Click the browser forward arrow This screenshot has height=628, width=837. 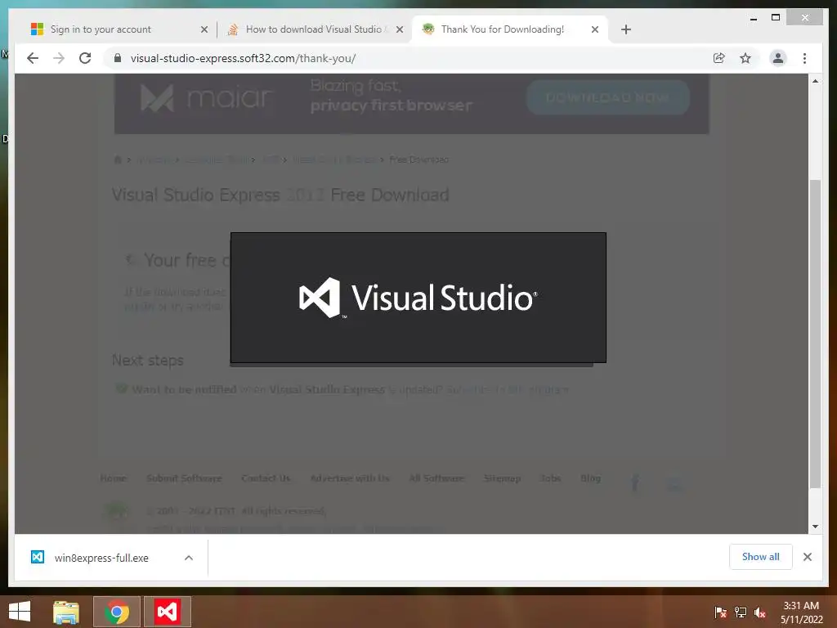[x=59, y=58]
